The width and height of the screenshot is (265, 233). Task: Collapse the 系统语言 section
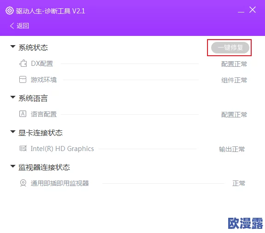[13, 97]
